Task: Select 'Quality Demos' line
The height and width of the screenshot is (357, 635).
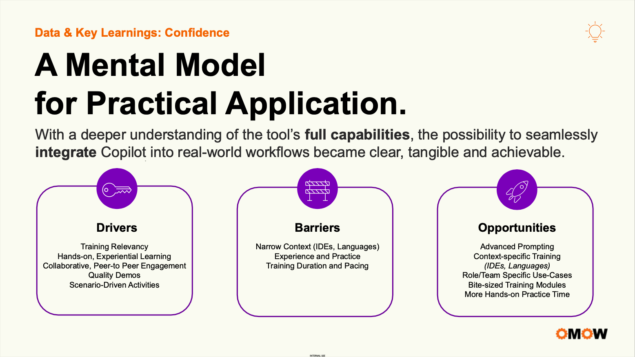Action: (x=114, y=275)
